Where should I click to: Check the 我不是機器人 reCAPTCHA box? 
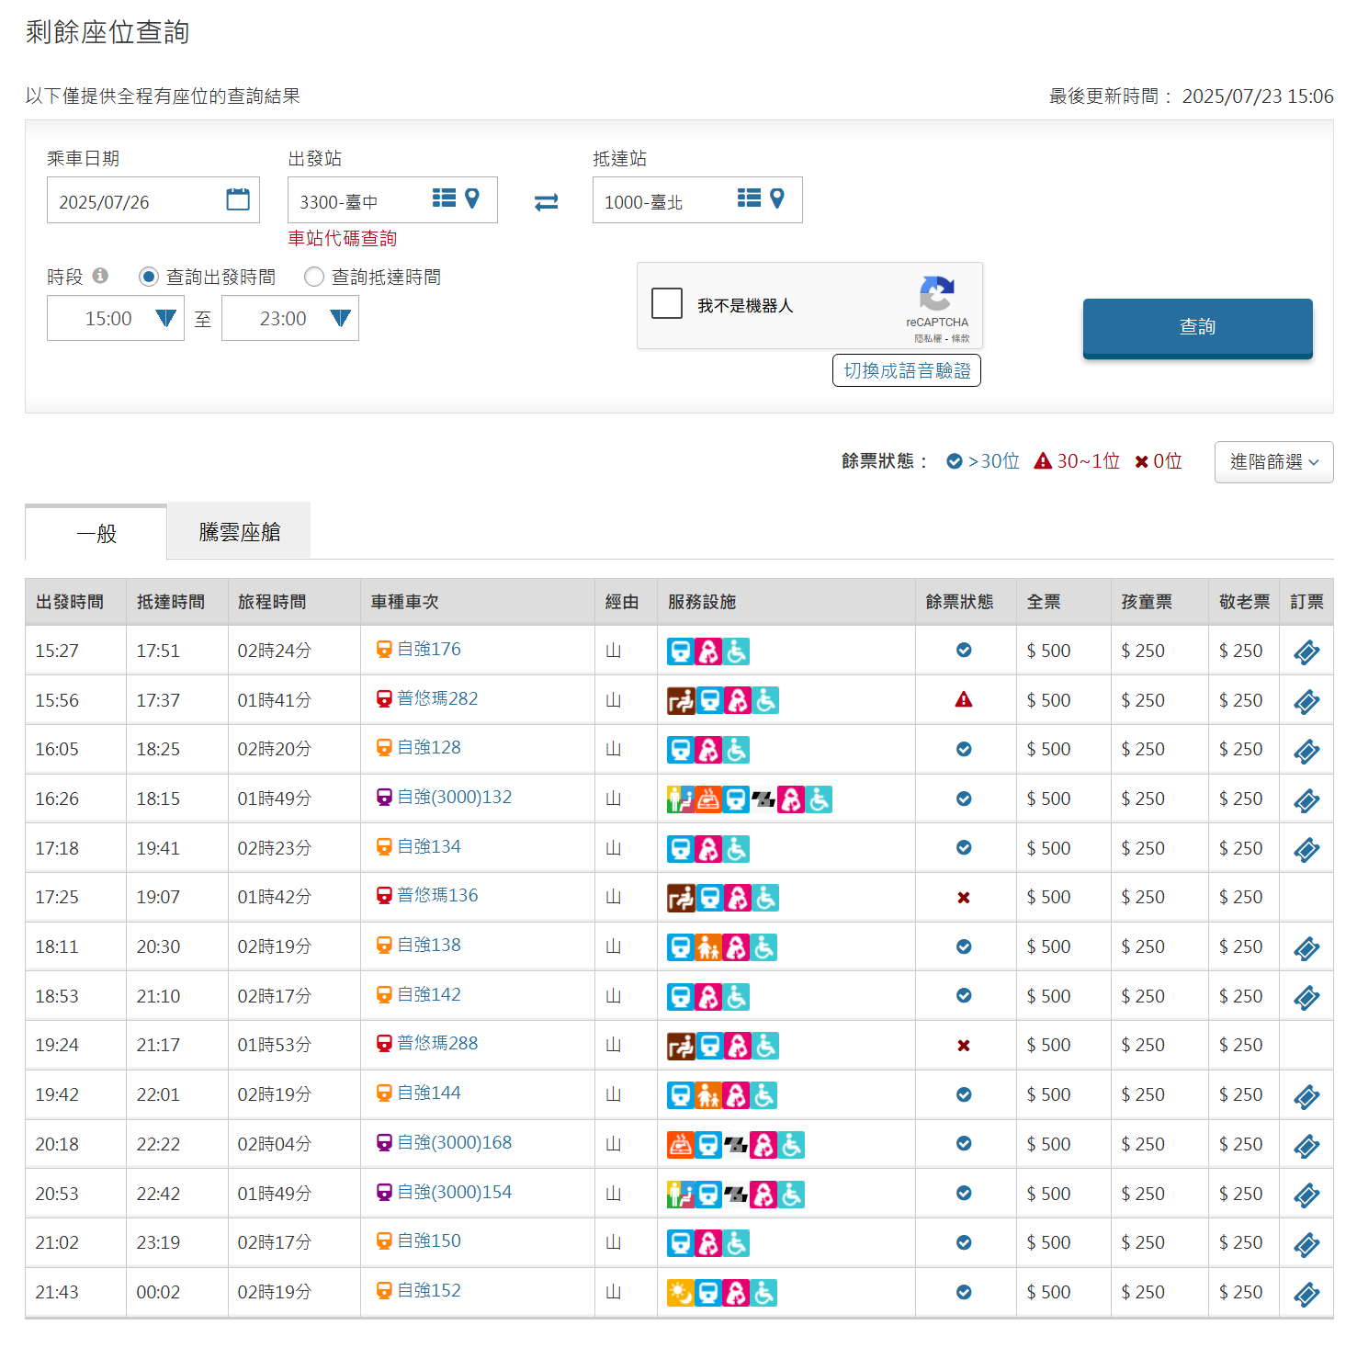pyautogui.click(x=667, y=303)
